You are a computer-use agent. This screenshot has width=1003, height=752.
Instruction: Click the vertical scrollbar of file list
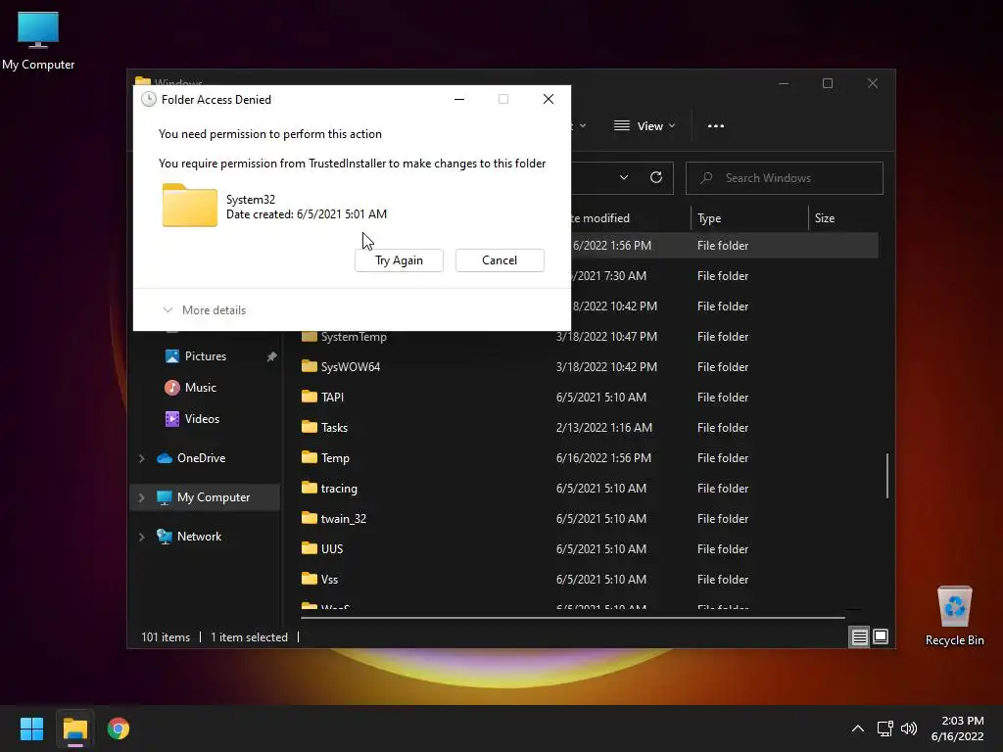coord(886,476)
